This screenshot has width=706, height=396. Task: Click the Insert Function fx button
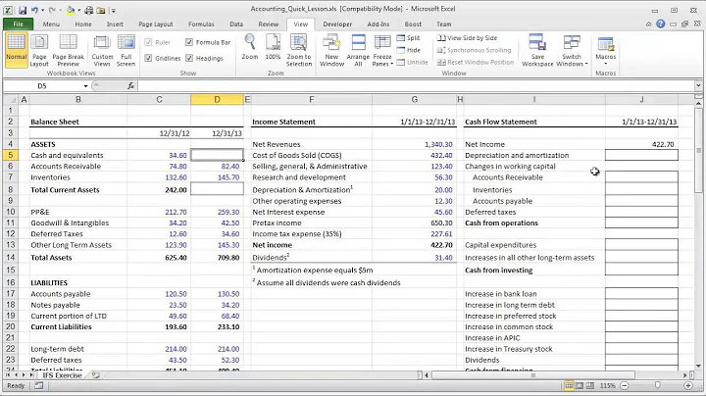130,86
